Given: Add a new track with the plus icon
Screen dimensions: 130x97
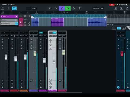Looking at the screenshot, I should point(25,24).
